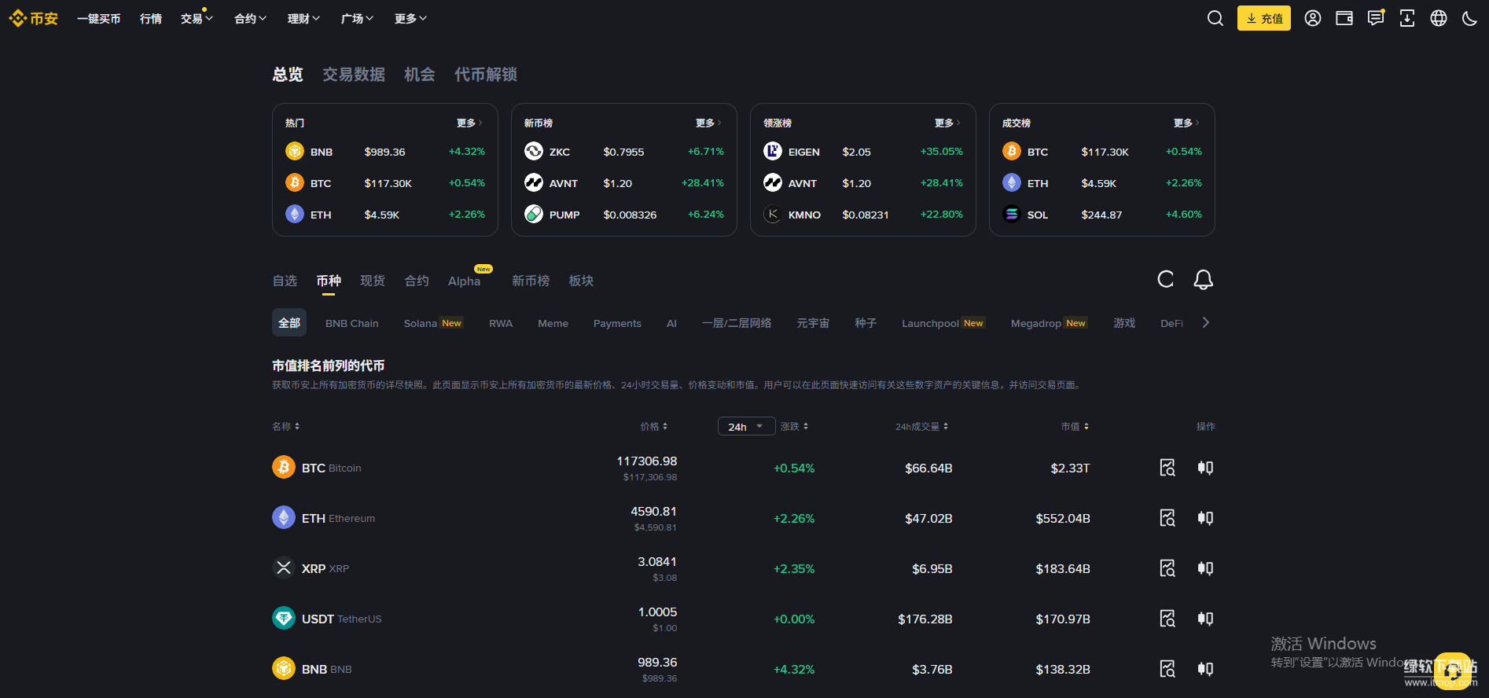Filter by BNB Chain category

[352, 323]
